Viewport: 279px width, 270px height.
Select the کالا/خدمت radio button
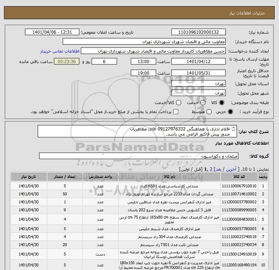pyautogui.click(x=179, y=103)
